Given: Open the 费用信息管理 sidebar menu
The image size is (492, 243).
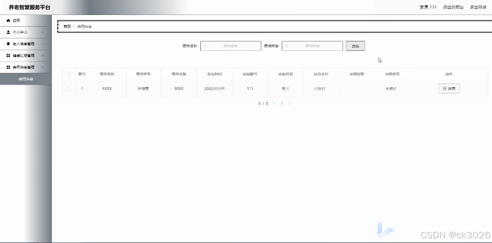Looking at the screenshot, I should (23, 67).
